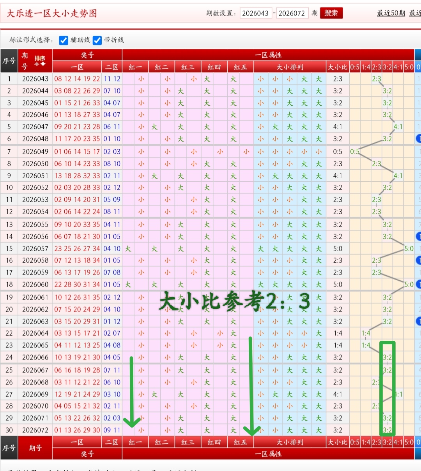Click the 期数设置 label
Screen dimensions: 421x471
pyautogui.click(x=221, y=13)
